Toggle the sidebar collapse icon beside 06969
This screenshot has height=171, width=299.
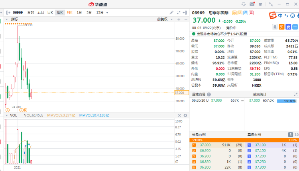coord(8,12)
